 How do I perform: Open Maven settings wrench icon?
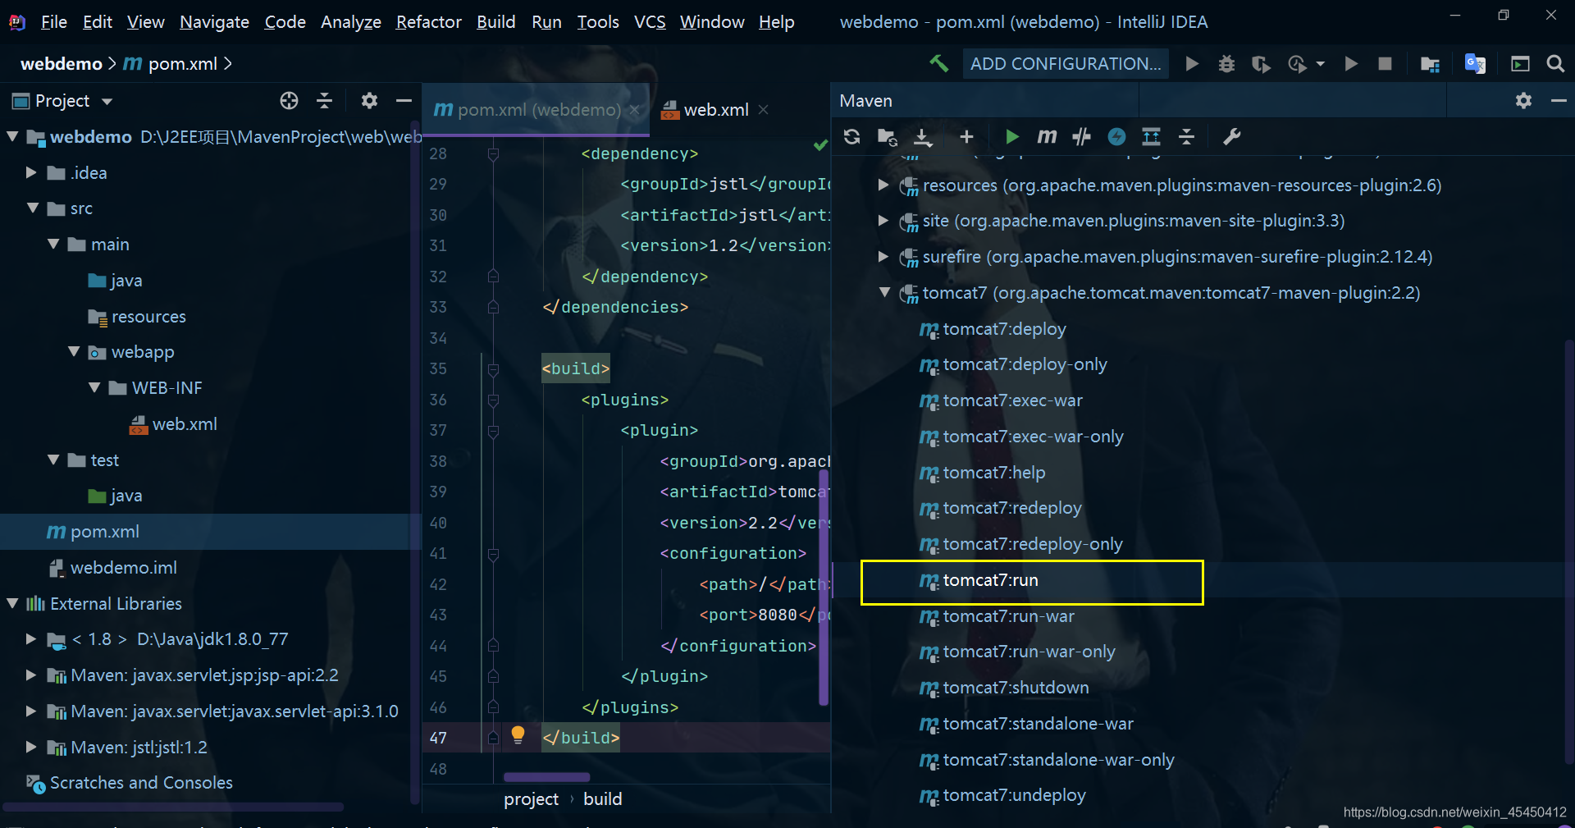(x=1231, y=136)
